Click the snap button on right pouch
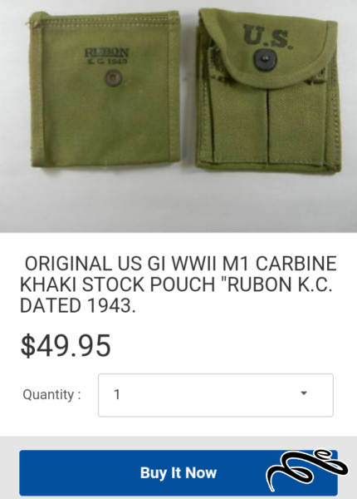The height and width of the screenshot is (499, 357). 265,59
